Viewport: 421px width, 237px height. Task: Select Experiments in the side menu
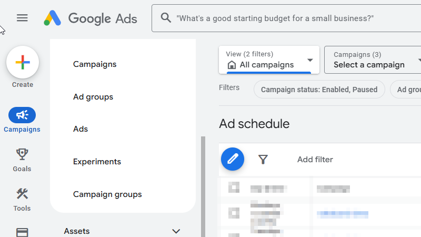coord(97,162)
